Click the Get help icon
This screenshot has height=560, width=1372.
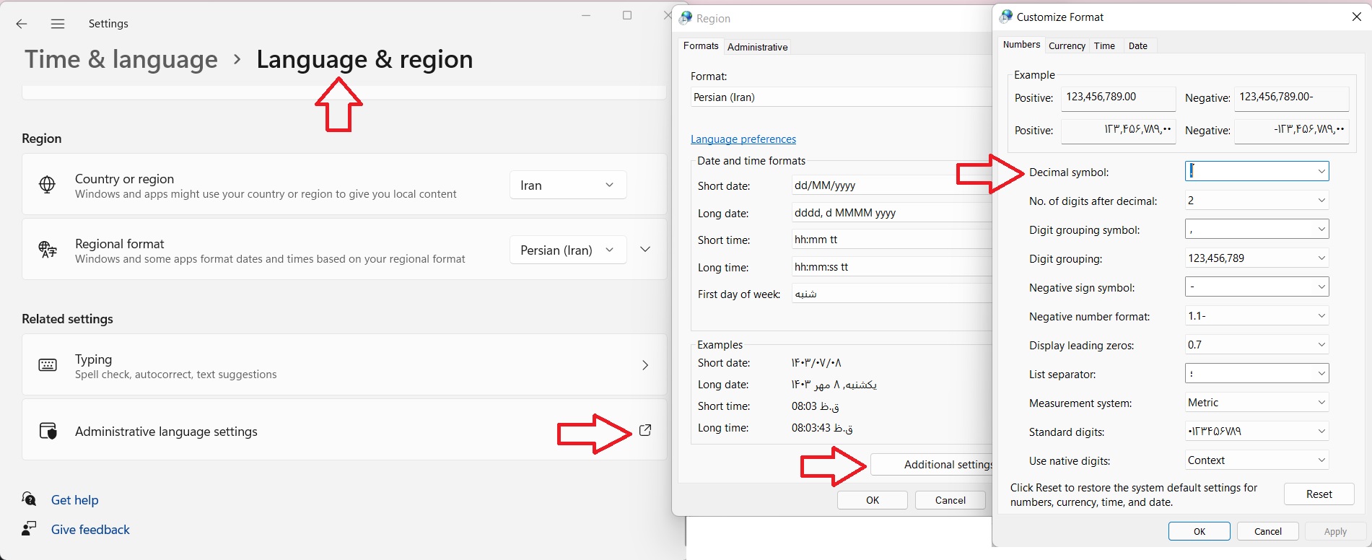pyautogui.click(x=29, y=499)
